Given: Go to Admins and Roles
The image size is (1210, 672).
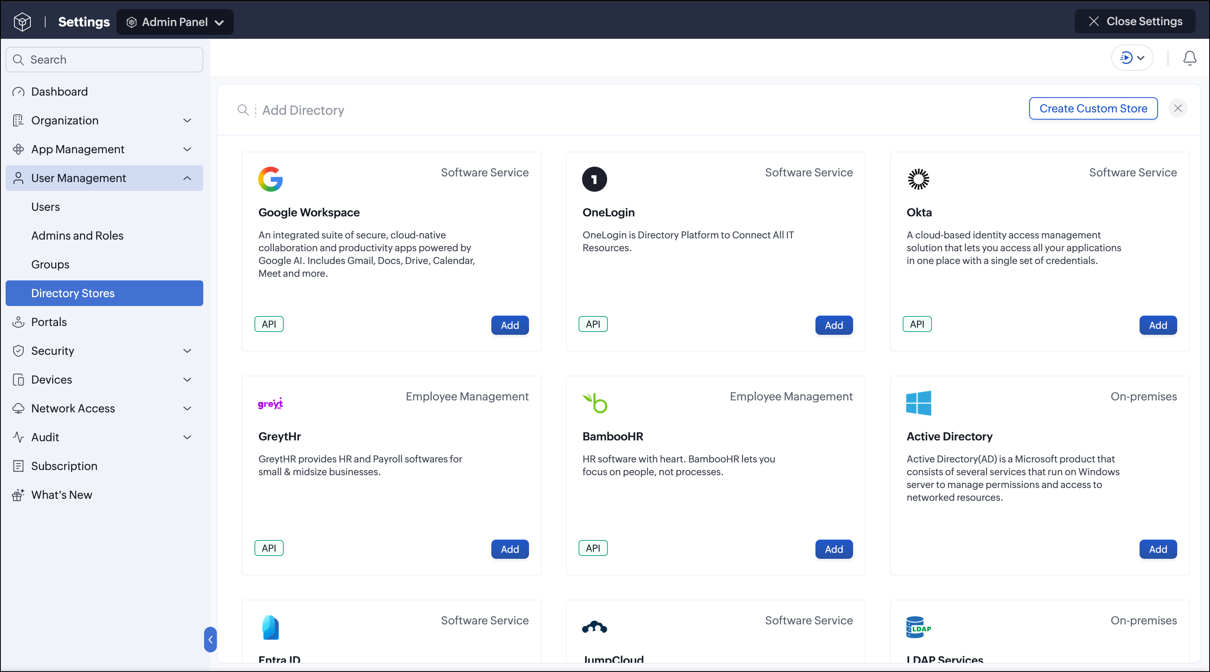Looking at the screenshot, I should point(104,236).
